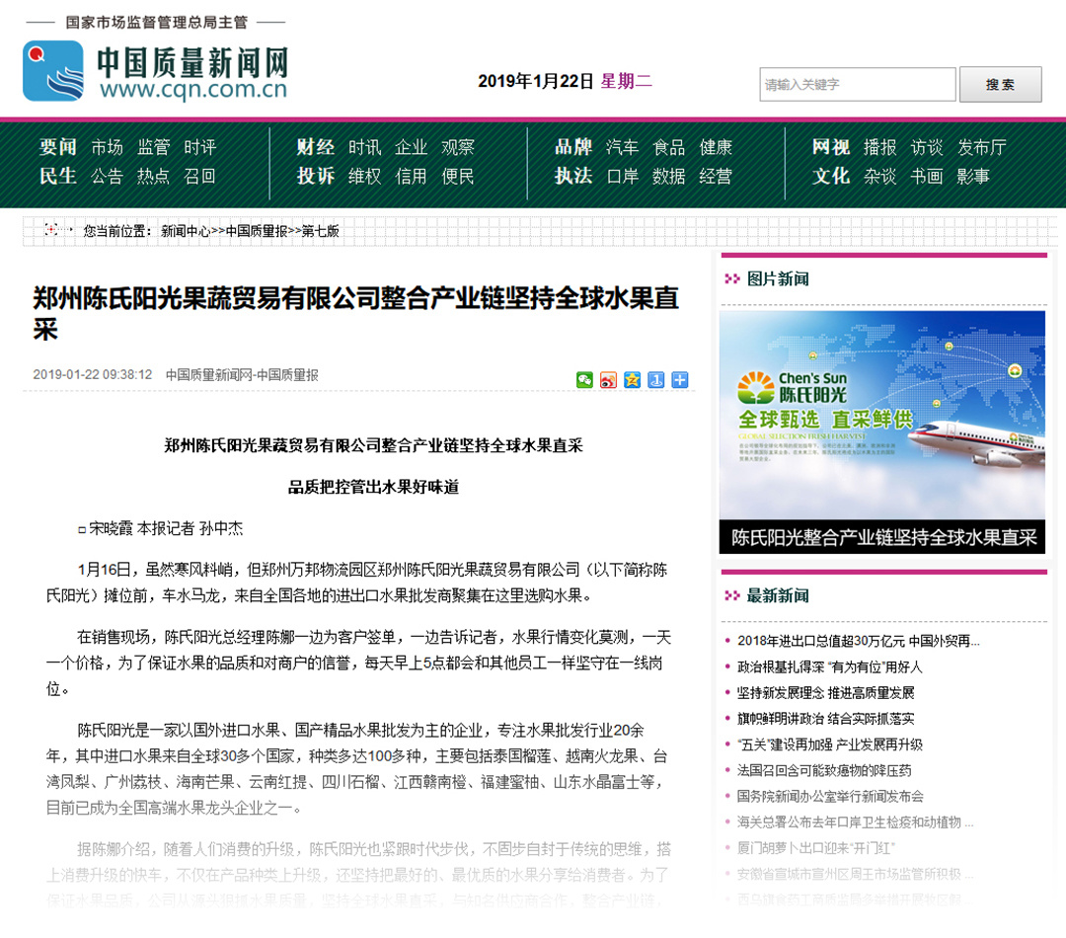
Task: Open more share options plus icon
Action: pyautogui.click(x=680, y=380)
